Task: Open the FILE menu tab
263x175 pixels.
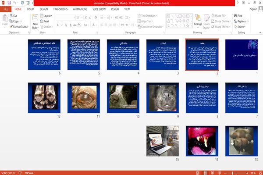Action: tap(6, 9)
